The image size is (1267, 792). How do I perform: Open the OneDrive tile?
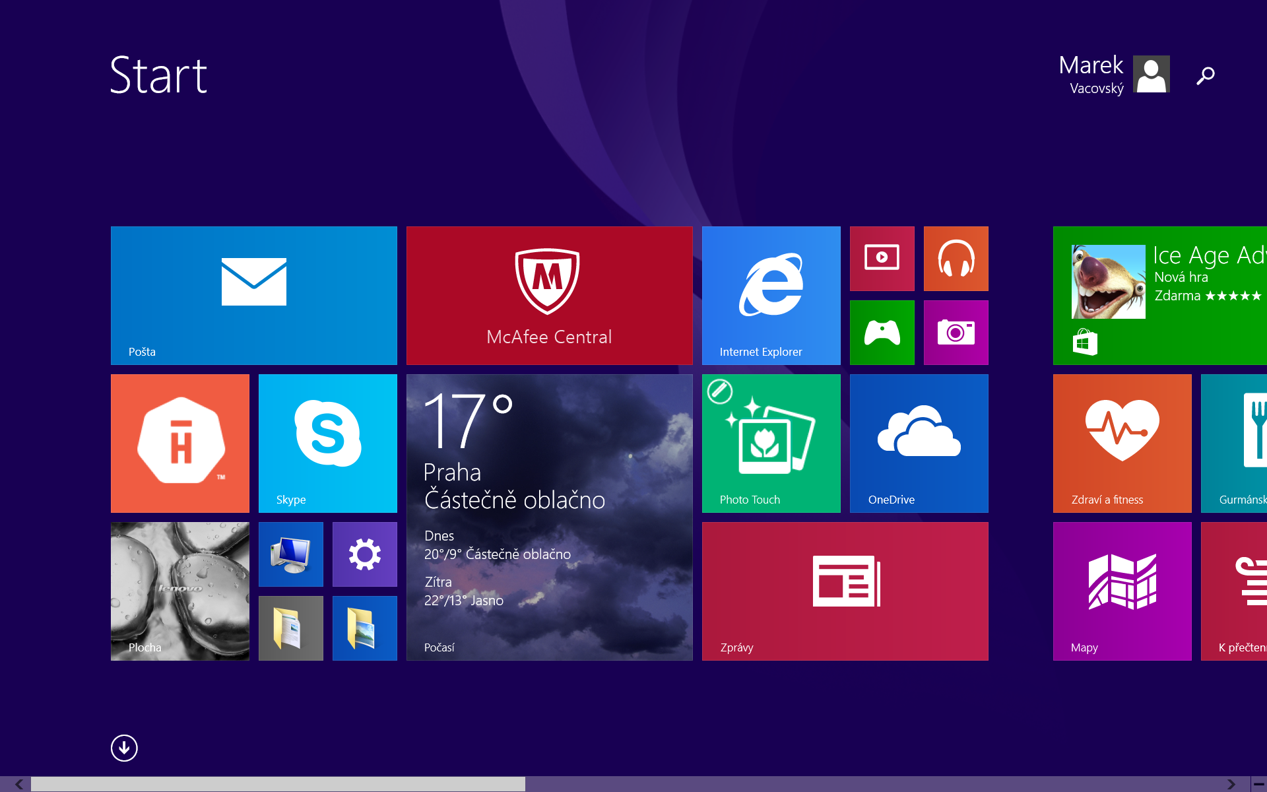(919, 444)
